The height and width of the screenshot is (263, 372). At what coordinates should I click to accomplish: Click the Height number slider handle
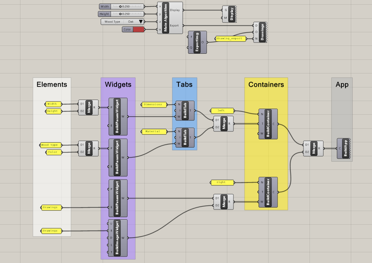121,14
